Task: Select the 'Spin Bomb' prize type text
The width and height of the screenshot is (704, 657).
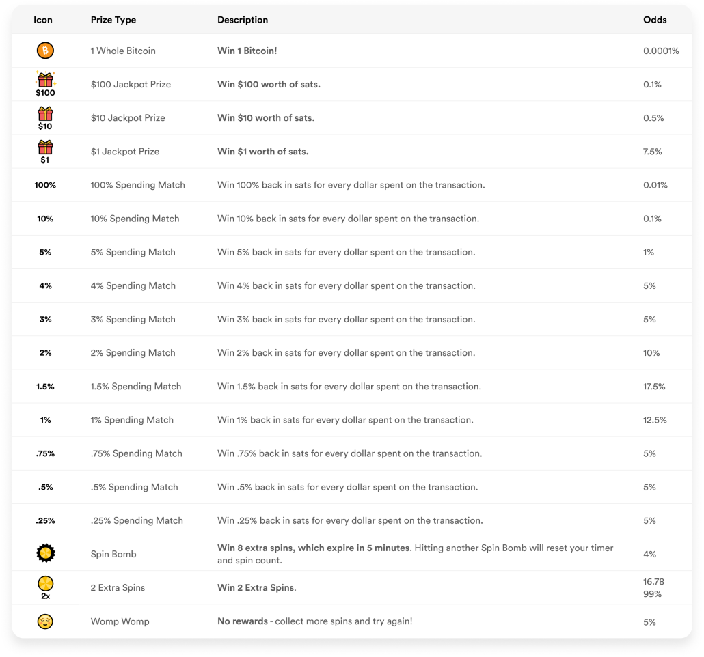Action: pyautogui.click(x=113, y=555)
